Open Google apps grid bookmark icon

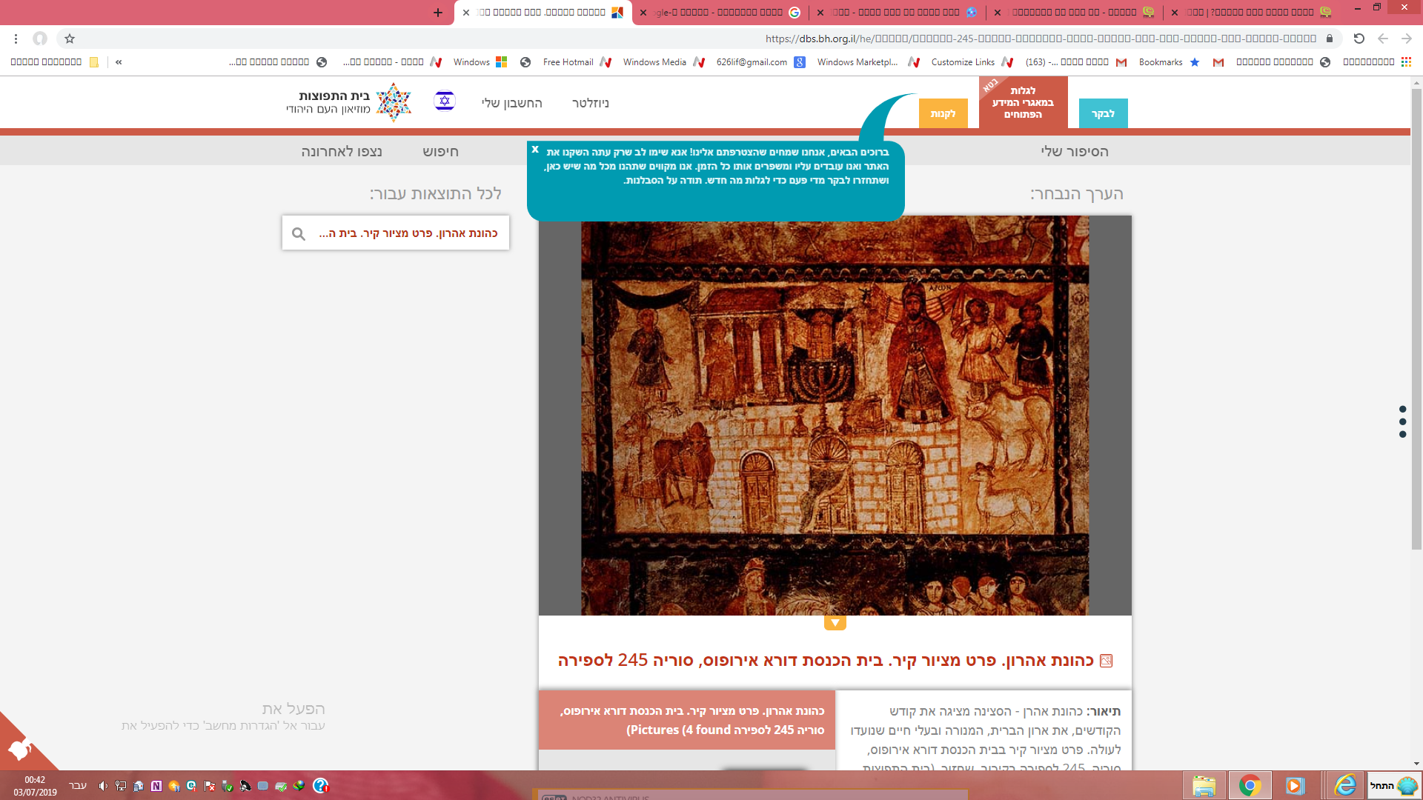click(x=1406, y=62)
